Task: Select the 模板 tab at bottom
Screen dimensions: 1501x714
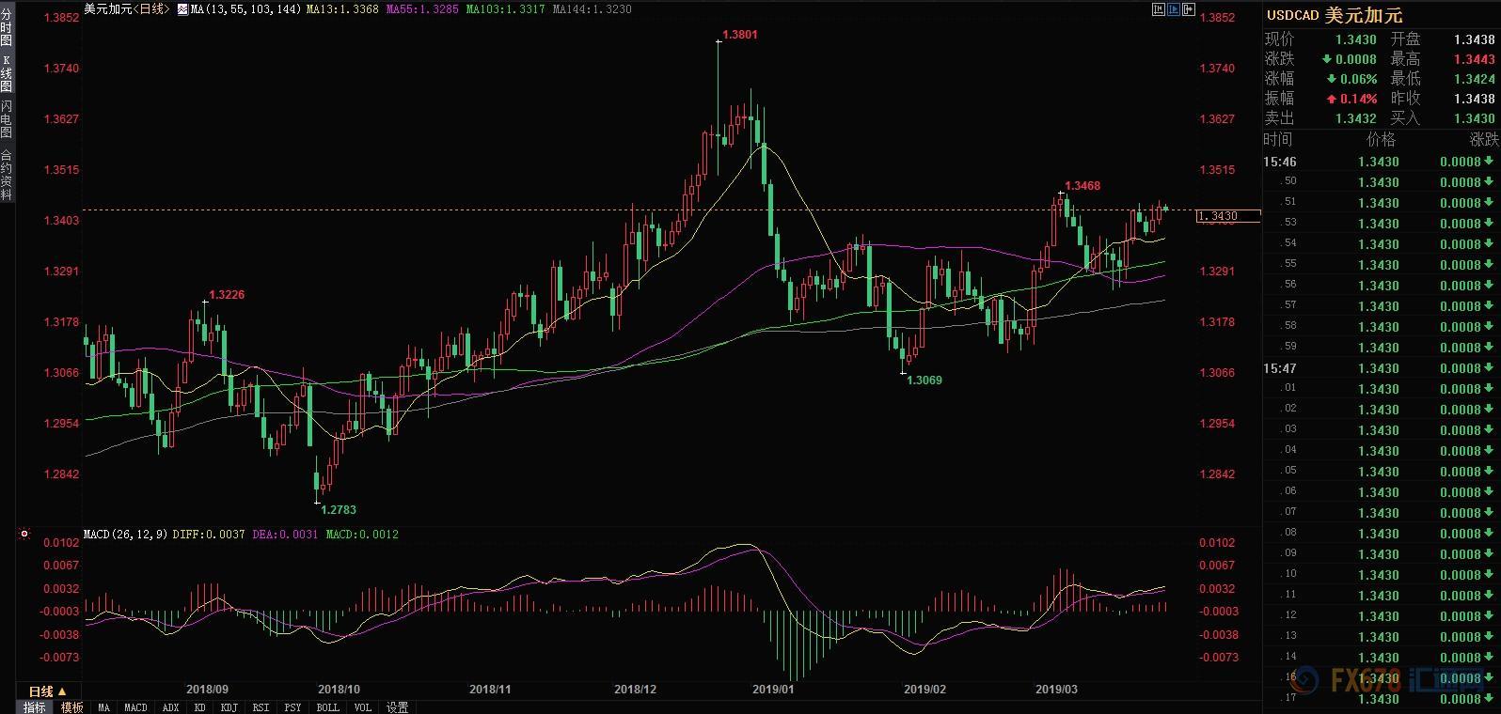Action: [72, 707]
